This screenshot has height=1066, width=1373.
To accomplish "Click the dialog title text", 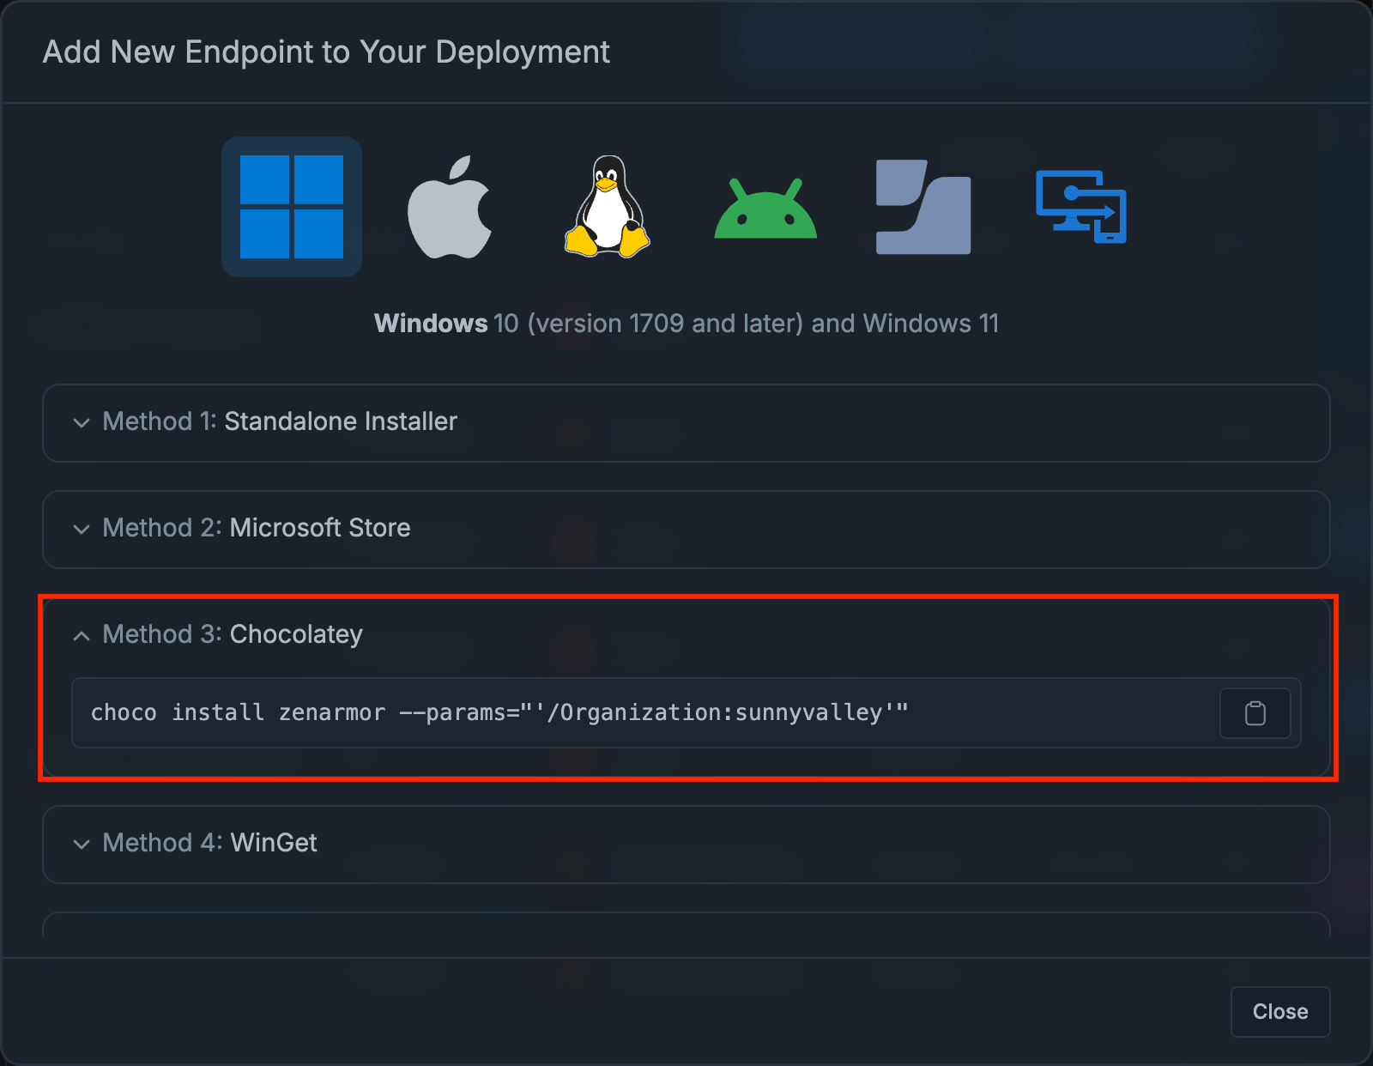I will coord(327,51).
